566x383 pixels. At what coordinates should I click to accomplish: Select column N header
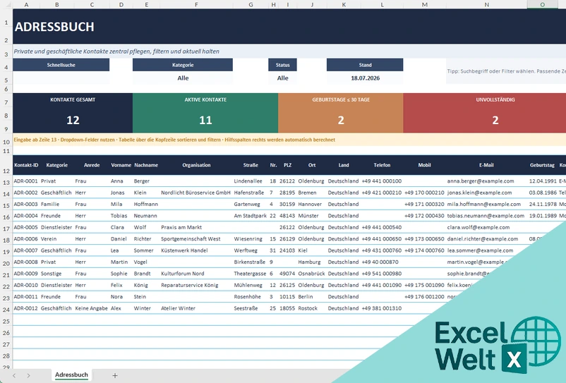[486, 4]
